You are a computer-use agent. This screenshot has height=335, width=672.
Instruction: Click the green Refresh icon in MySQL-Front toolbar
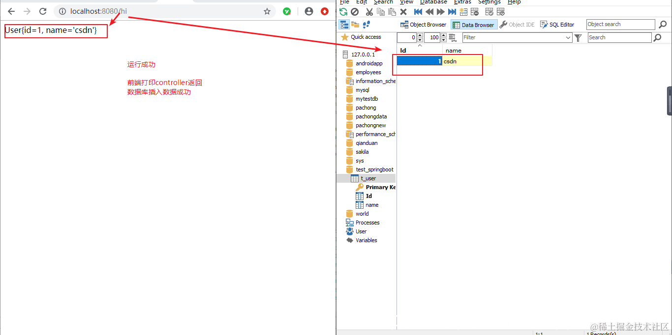pos(343,12)
